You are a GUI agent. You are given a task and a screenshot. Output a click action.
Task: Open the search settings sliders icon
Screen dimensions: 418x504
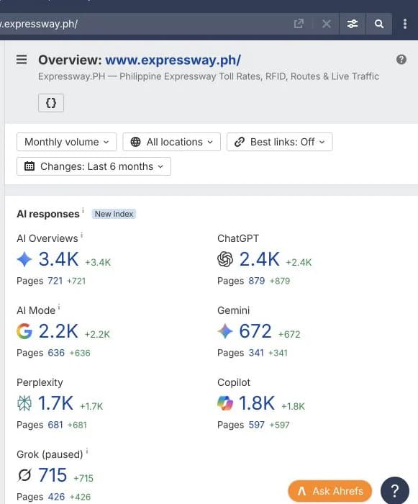(x=353, y=24)
